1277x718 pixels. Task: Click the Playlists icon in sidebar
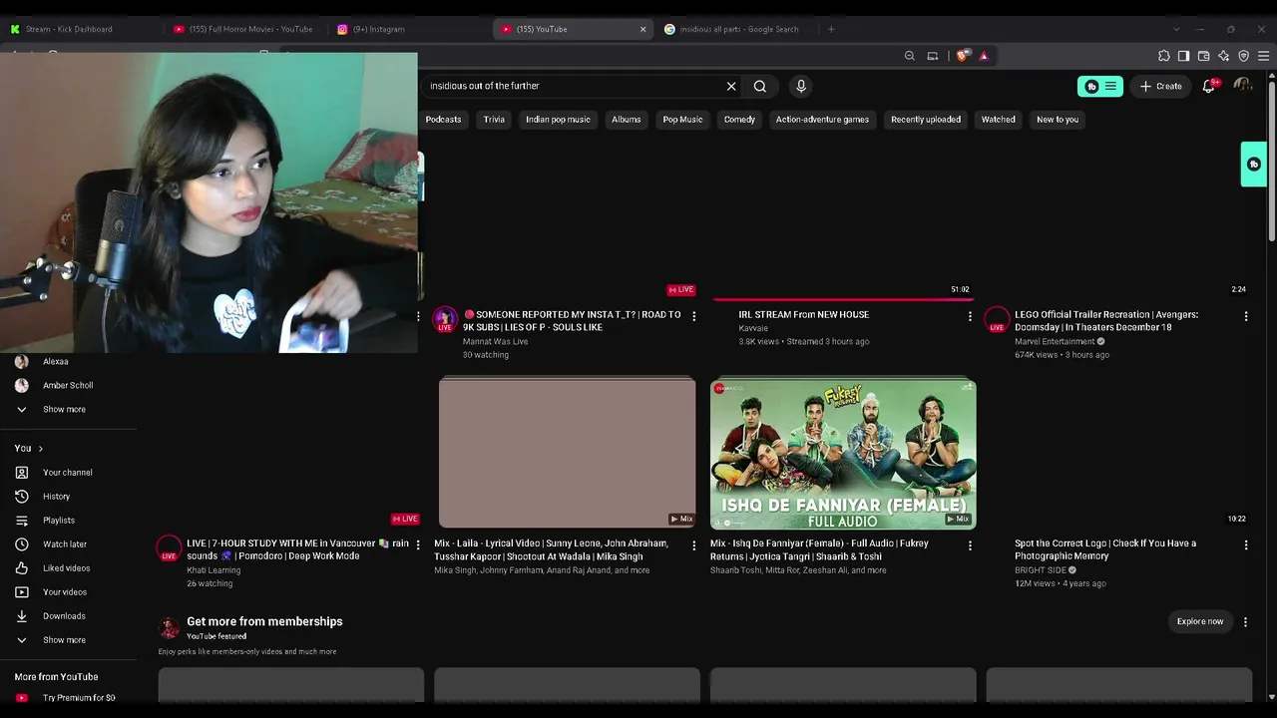point(22,521)
